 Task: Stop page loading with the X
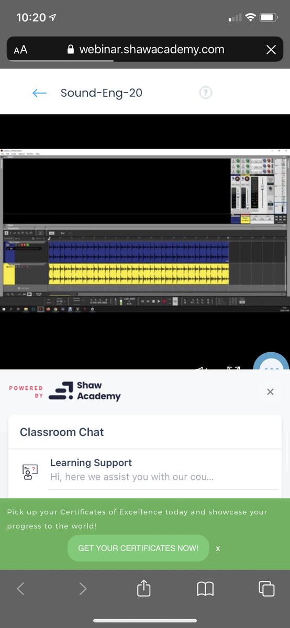(271, 50)
